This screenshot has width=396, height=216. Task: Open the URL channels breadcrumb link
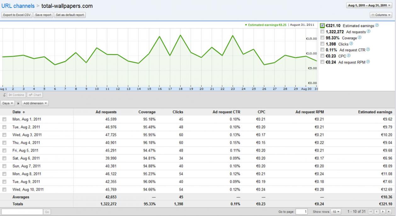pyautogui.click(x=18, y=6)
